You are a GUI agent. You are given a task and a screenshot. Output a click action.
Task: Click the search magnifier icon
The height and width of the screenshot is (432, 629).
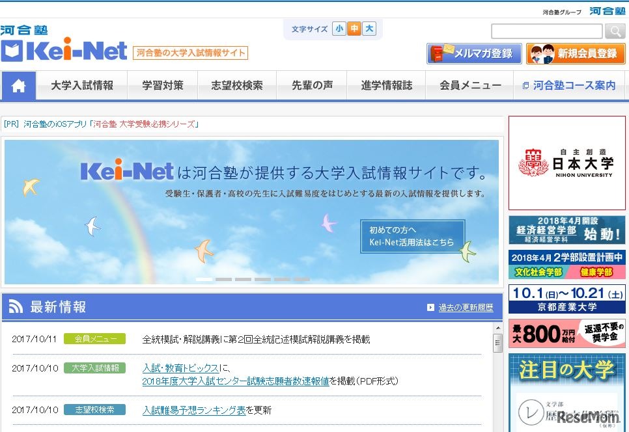pos(615,31)
